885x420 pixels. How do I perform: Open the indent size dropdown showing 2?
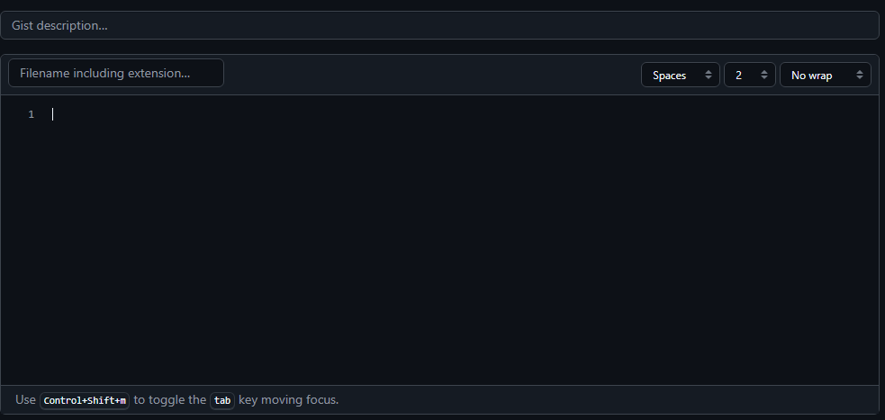click(x=750, y=75)
